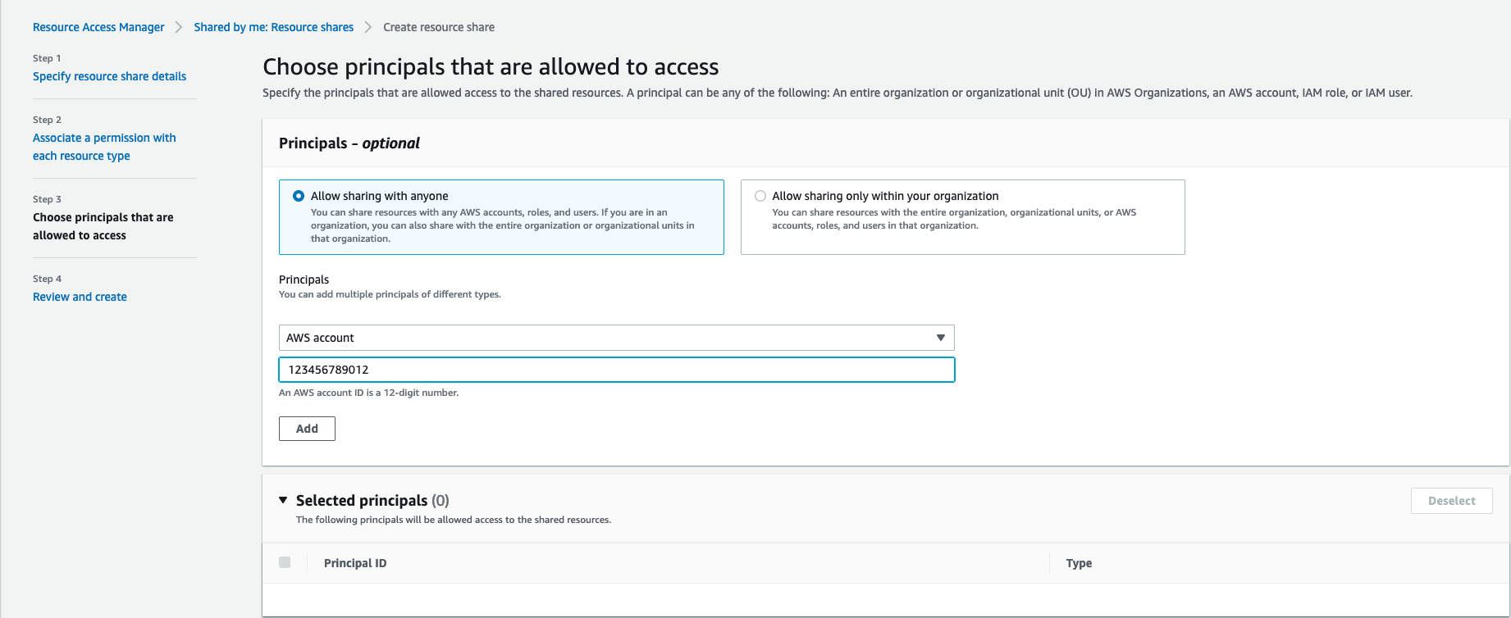Image resolution: width=1511 pixels, height=618 pixels.
Task: Jump to Step 4 Review and create
Action: [80, 297]
